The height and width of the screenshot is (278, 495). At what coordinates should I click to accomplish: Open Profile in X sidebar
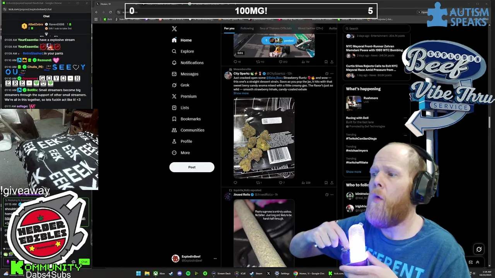(182, 141)
